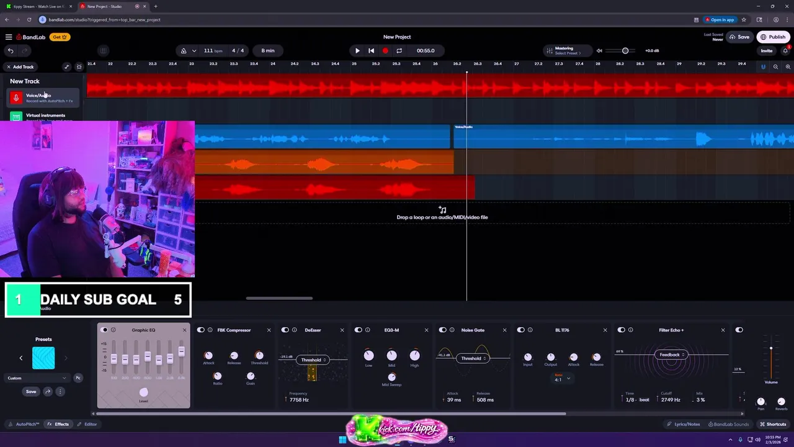Toggle the Graphic EQ power switch
The height and width of the screenshot is (447, 794).
(104, 330)
